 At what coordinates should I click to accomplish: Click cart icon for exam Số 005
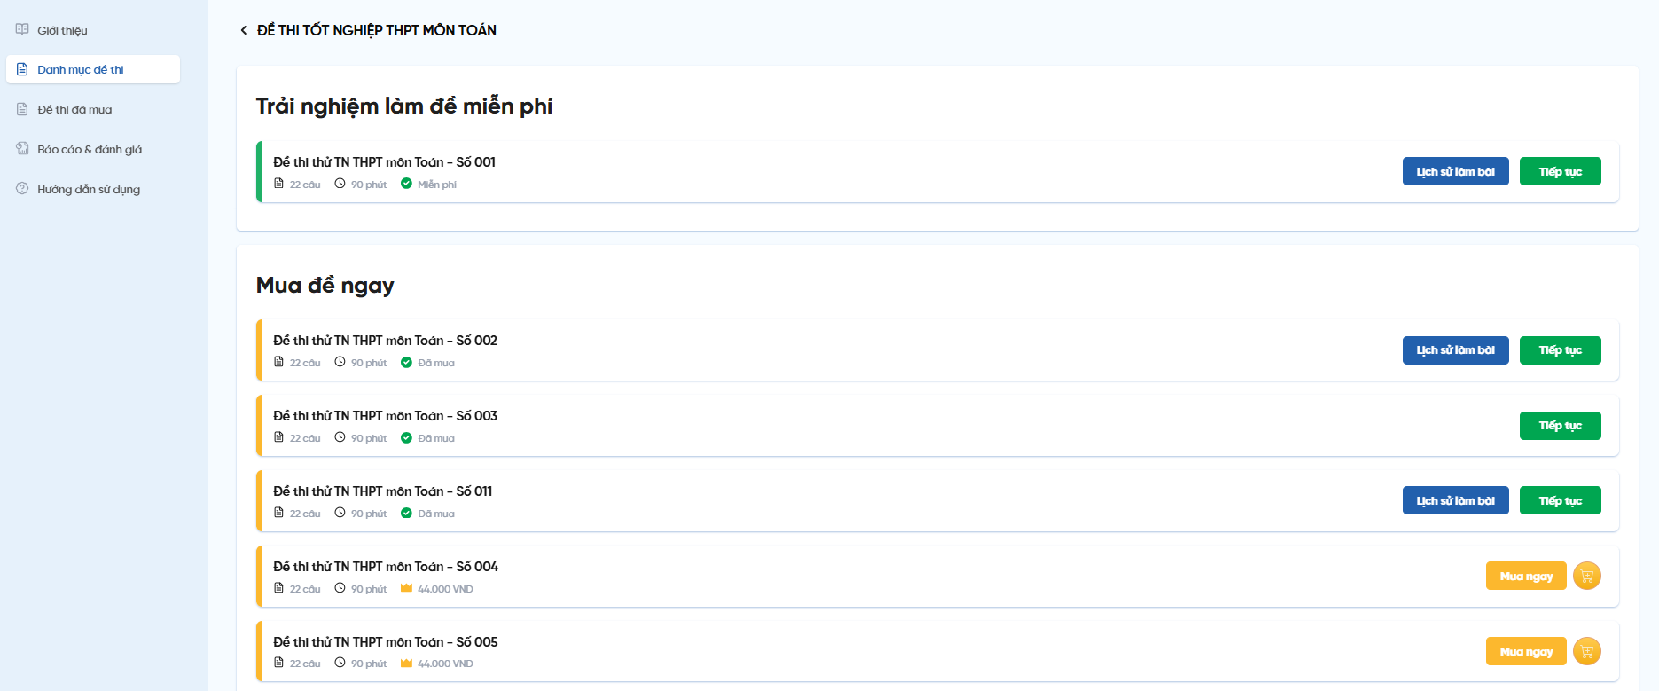[1586, 652]
